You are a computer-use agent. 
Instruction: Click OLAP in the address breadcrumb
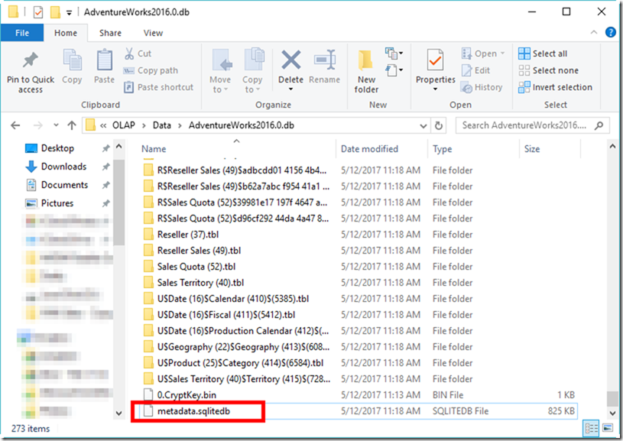[124, 125]
